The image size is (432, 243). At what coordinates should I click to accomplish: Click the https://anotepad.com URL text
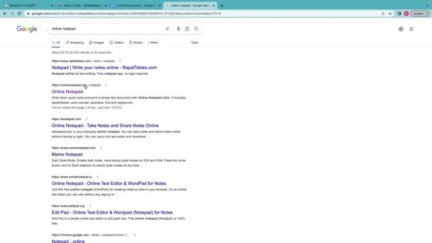pos(66,119)
